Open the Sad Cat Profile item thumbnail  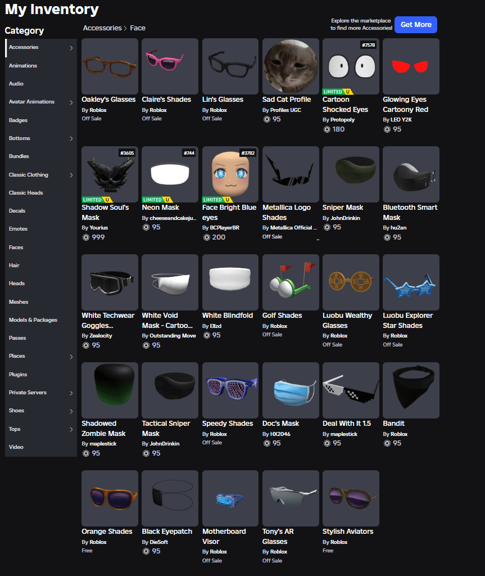pyautogui.click(x=290, y=66)
